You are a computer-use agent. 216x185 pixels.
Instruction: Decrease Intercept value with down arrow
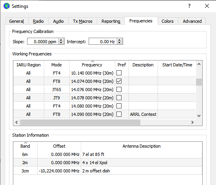(x=120, y=43)
